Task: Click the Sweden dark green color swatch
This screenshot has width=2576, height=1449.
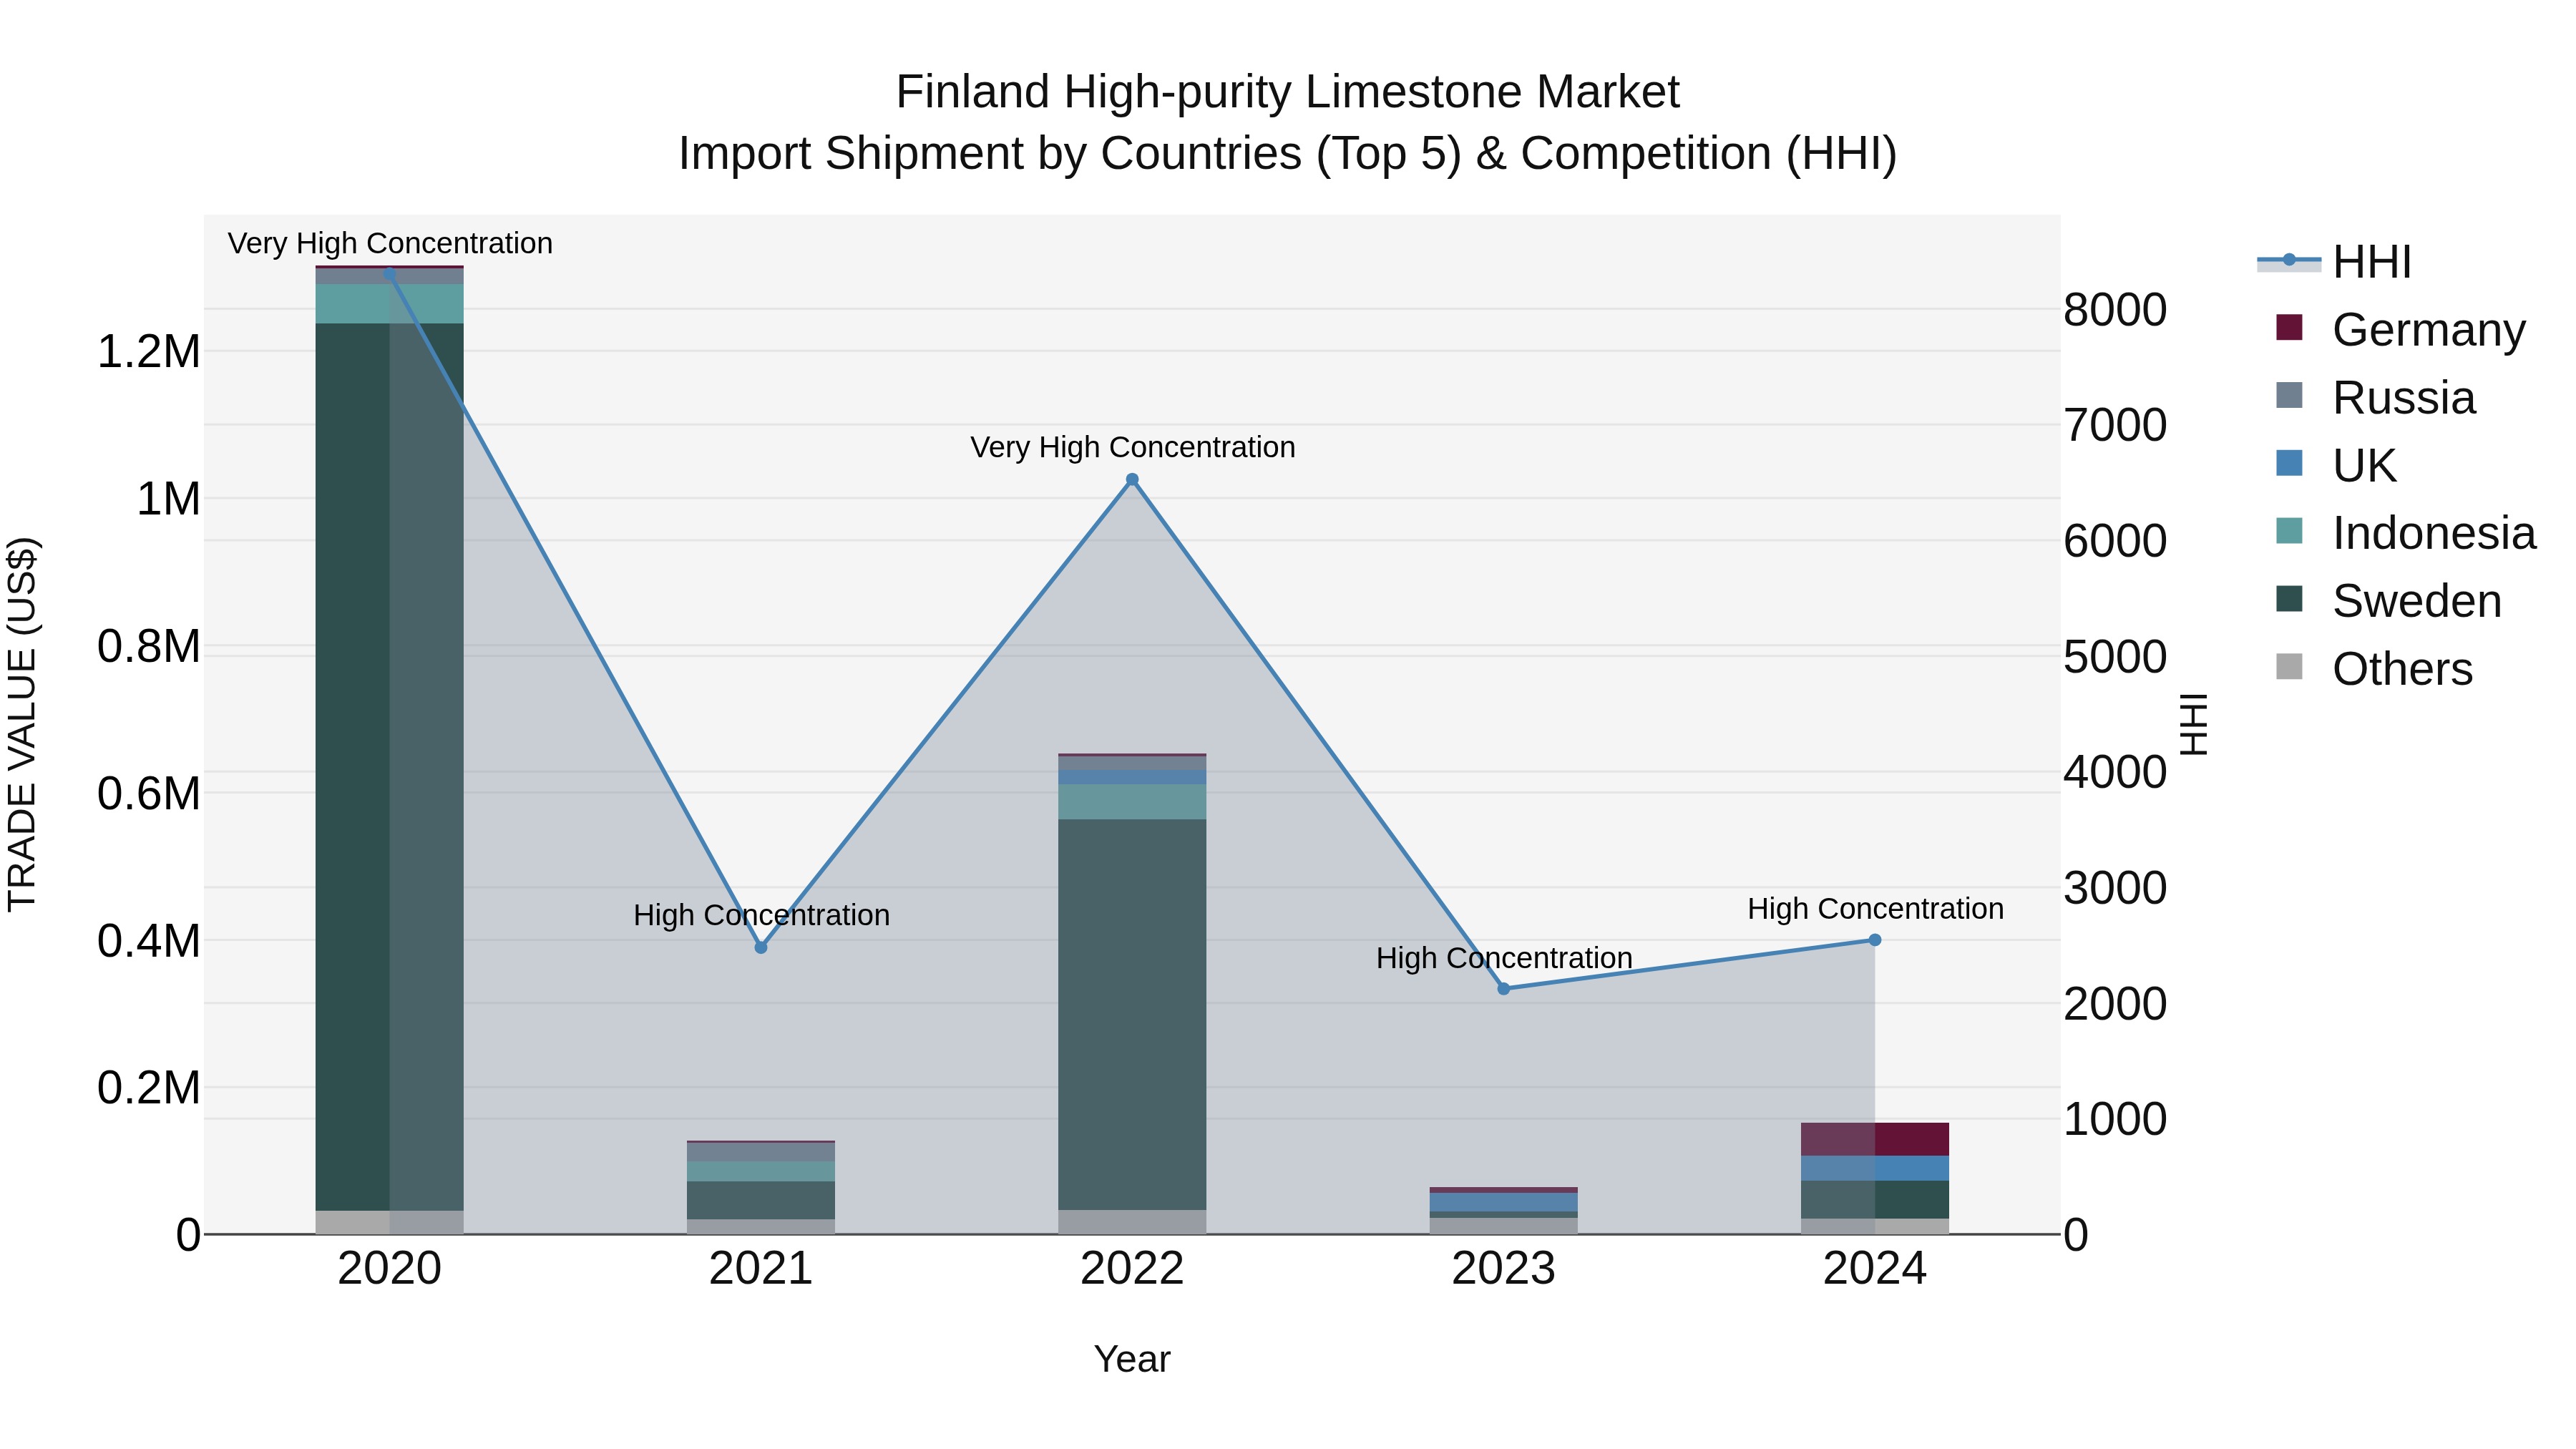Action: pyautogui.click(x=2289, y=599)
